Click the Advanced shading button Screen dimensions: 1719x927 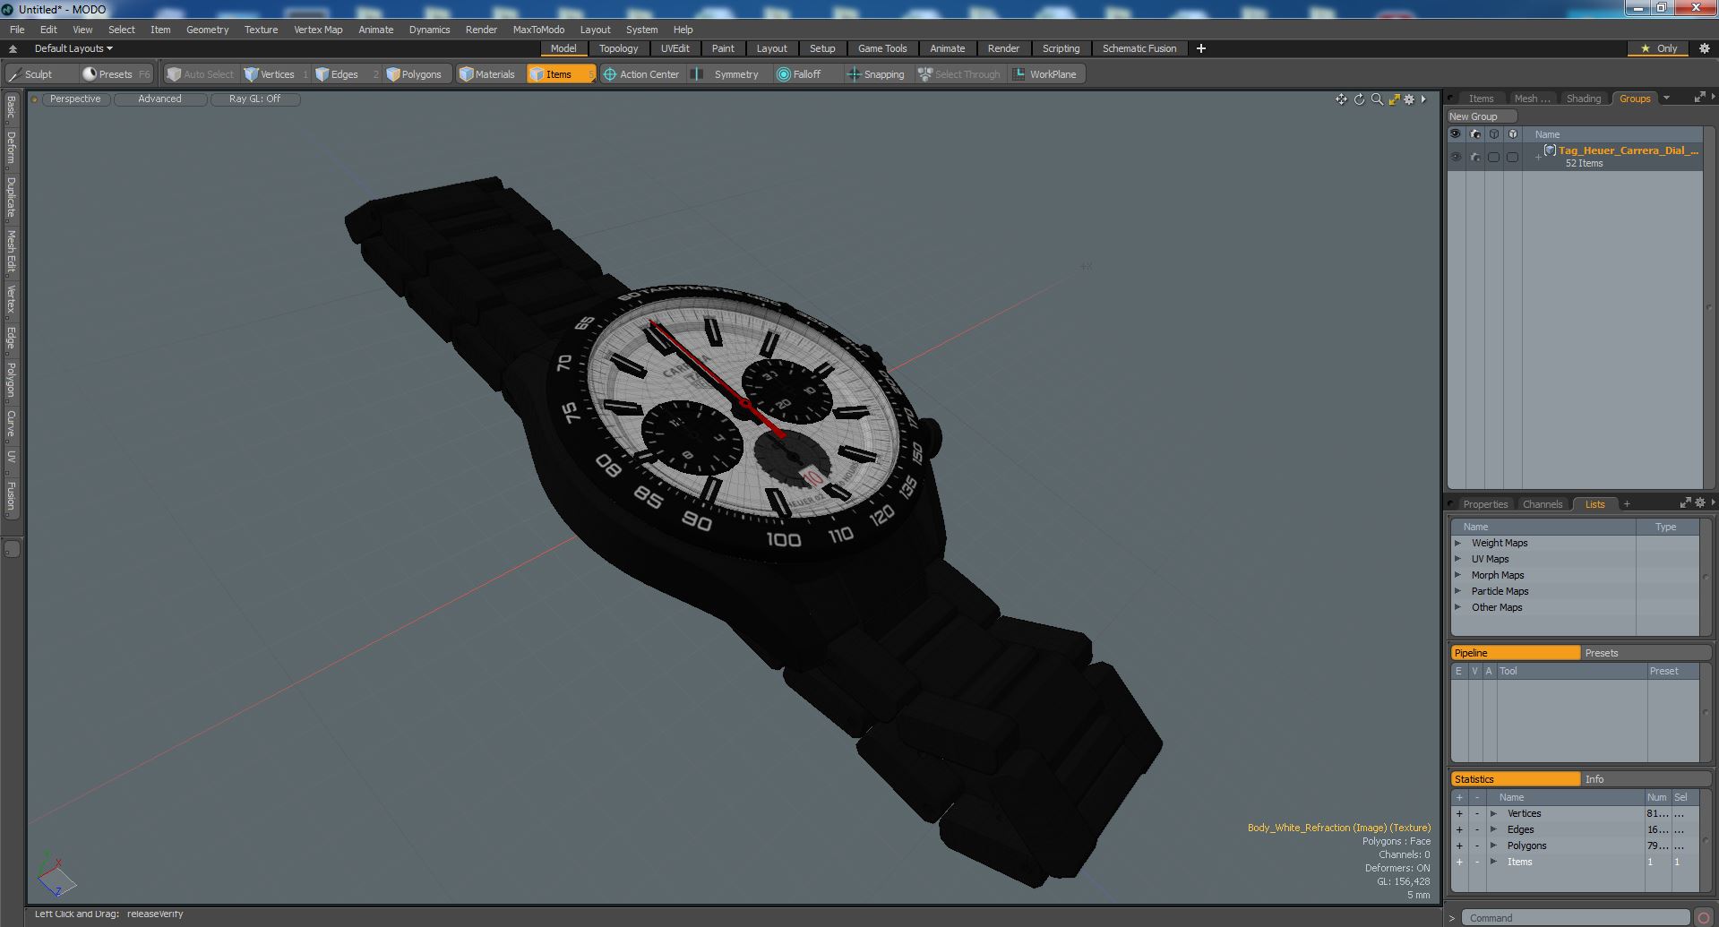pos(159,99)
